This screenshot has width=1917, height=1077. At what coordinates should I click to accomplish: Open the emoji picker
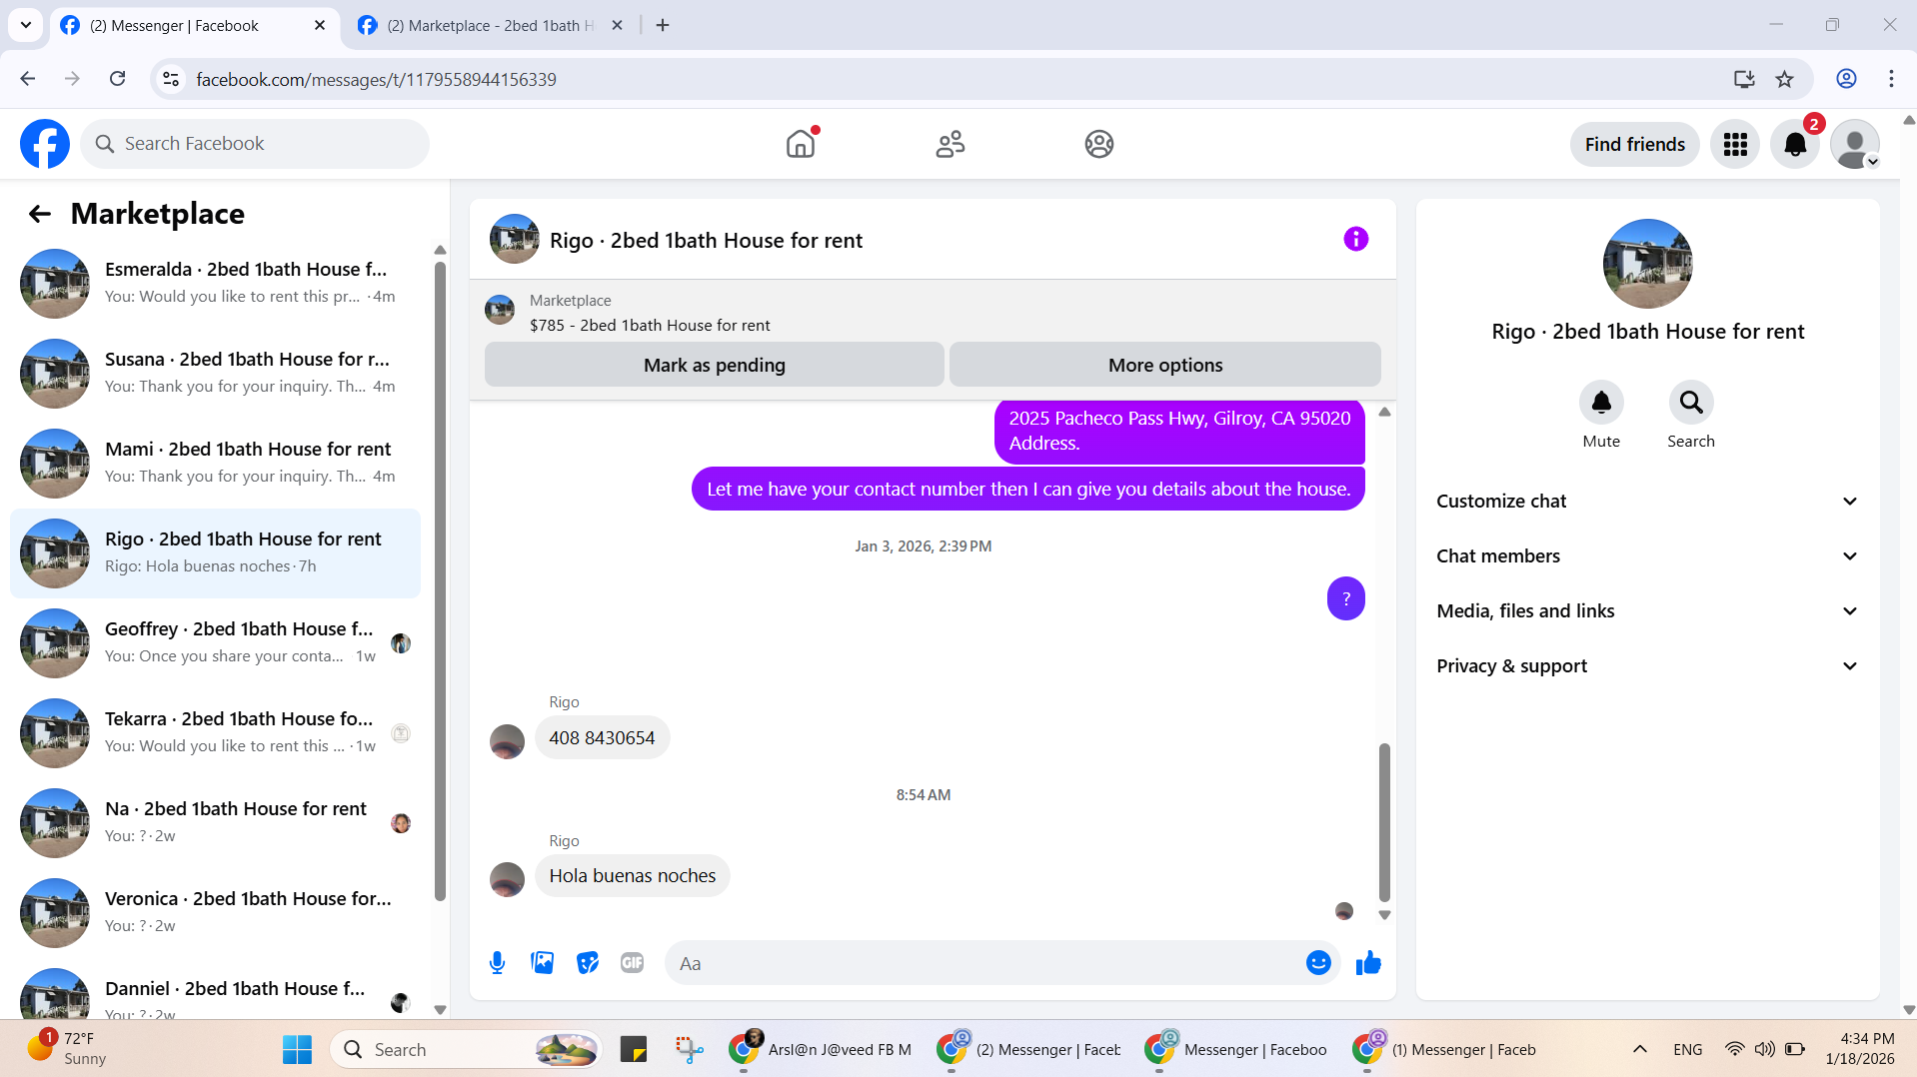coord(1318,963)
